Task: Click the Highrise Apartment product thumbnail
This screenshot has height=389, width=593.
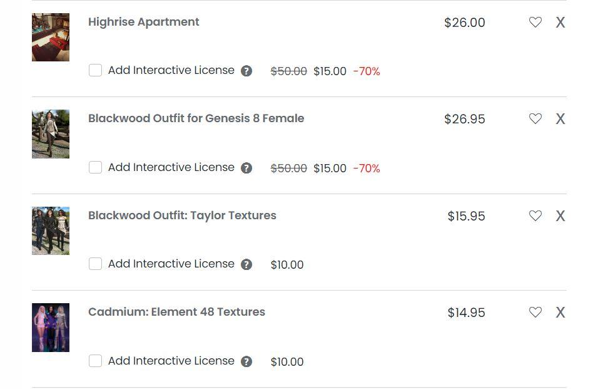Action: (51, 37)
